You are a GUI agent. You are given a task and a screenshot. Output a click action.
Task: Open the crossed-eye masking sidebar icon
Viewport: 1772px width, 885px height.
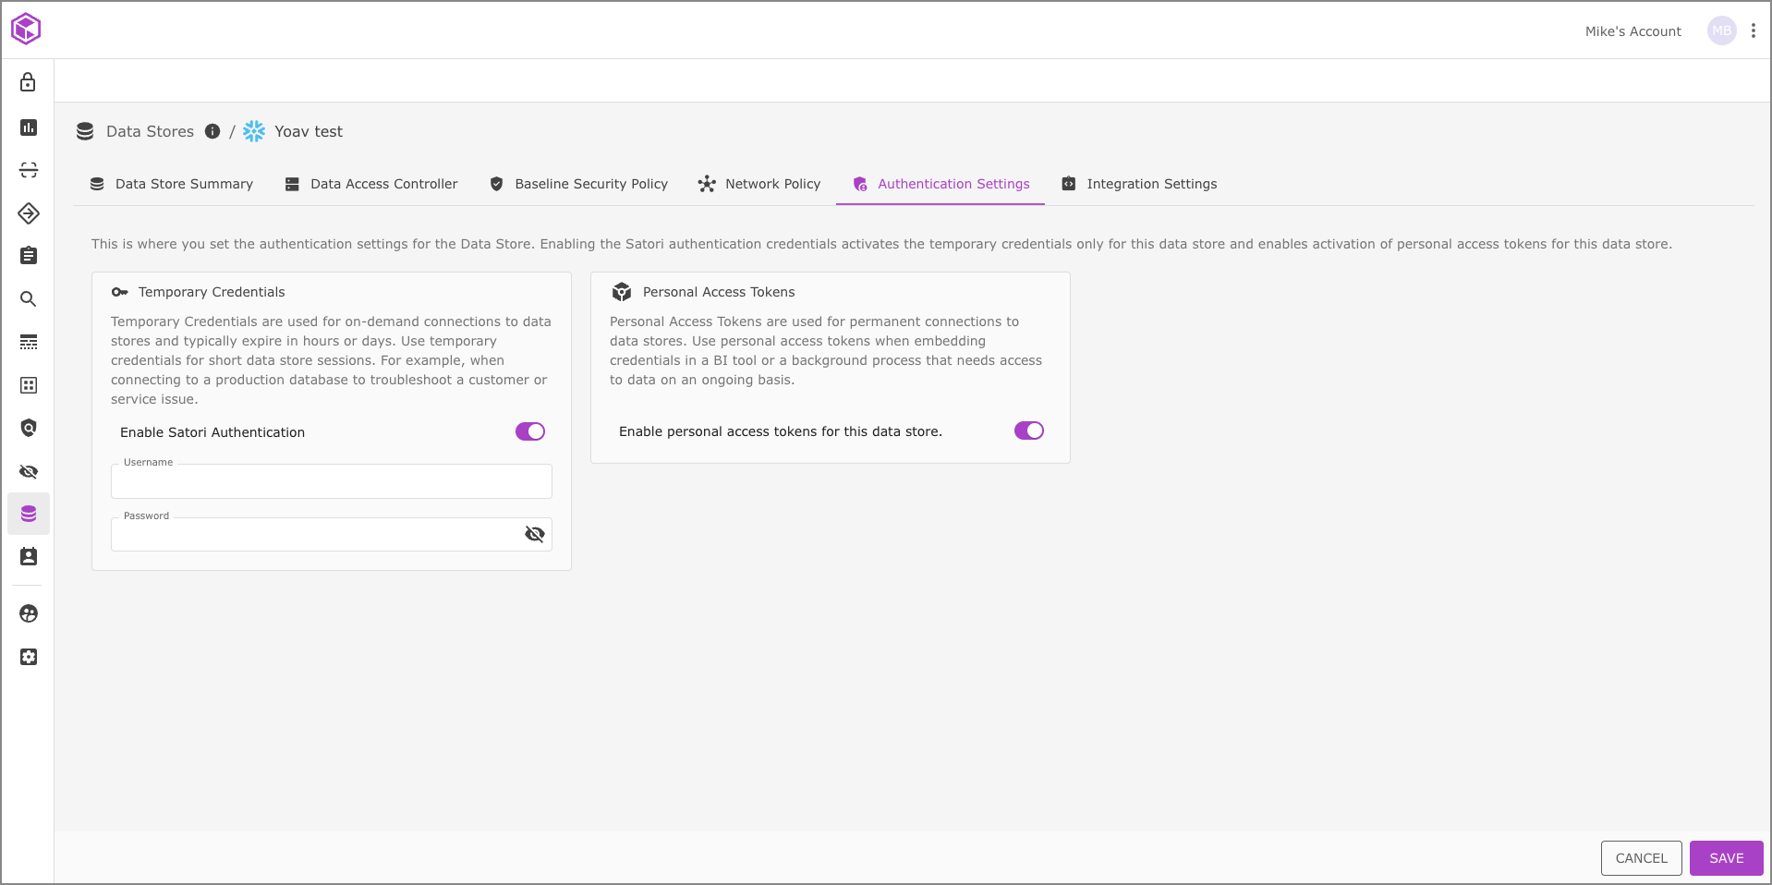point(29,472)
